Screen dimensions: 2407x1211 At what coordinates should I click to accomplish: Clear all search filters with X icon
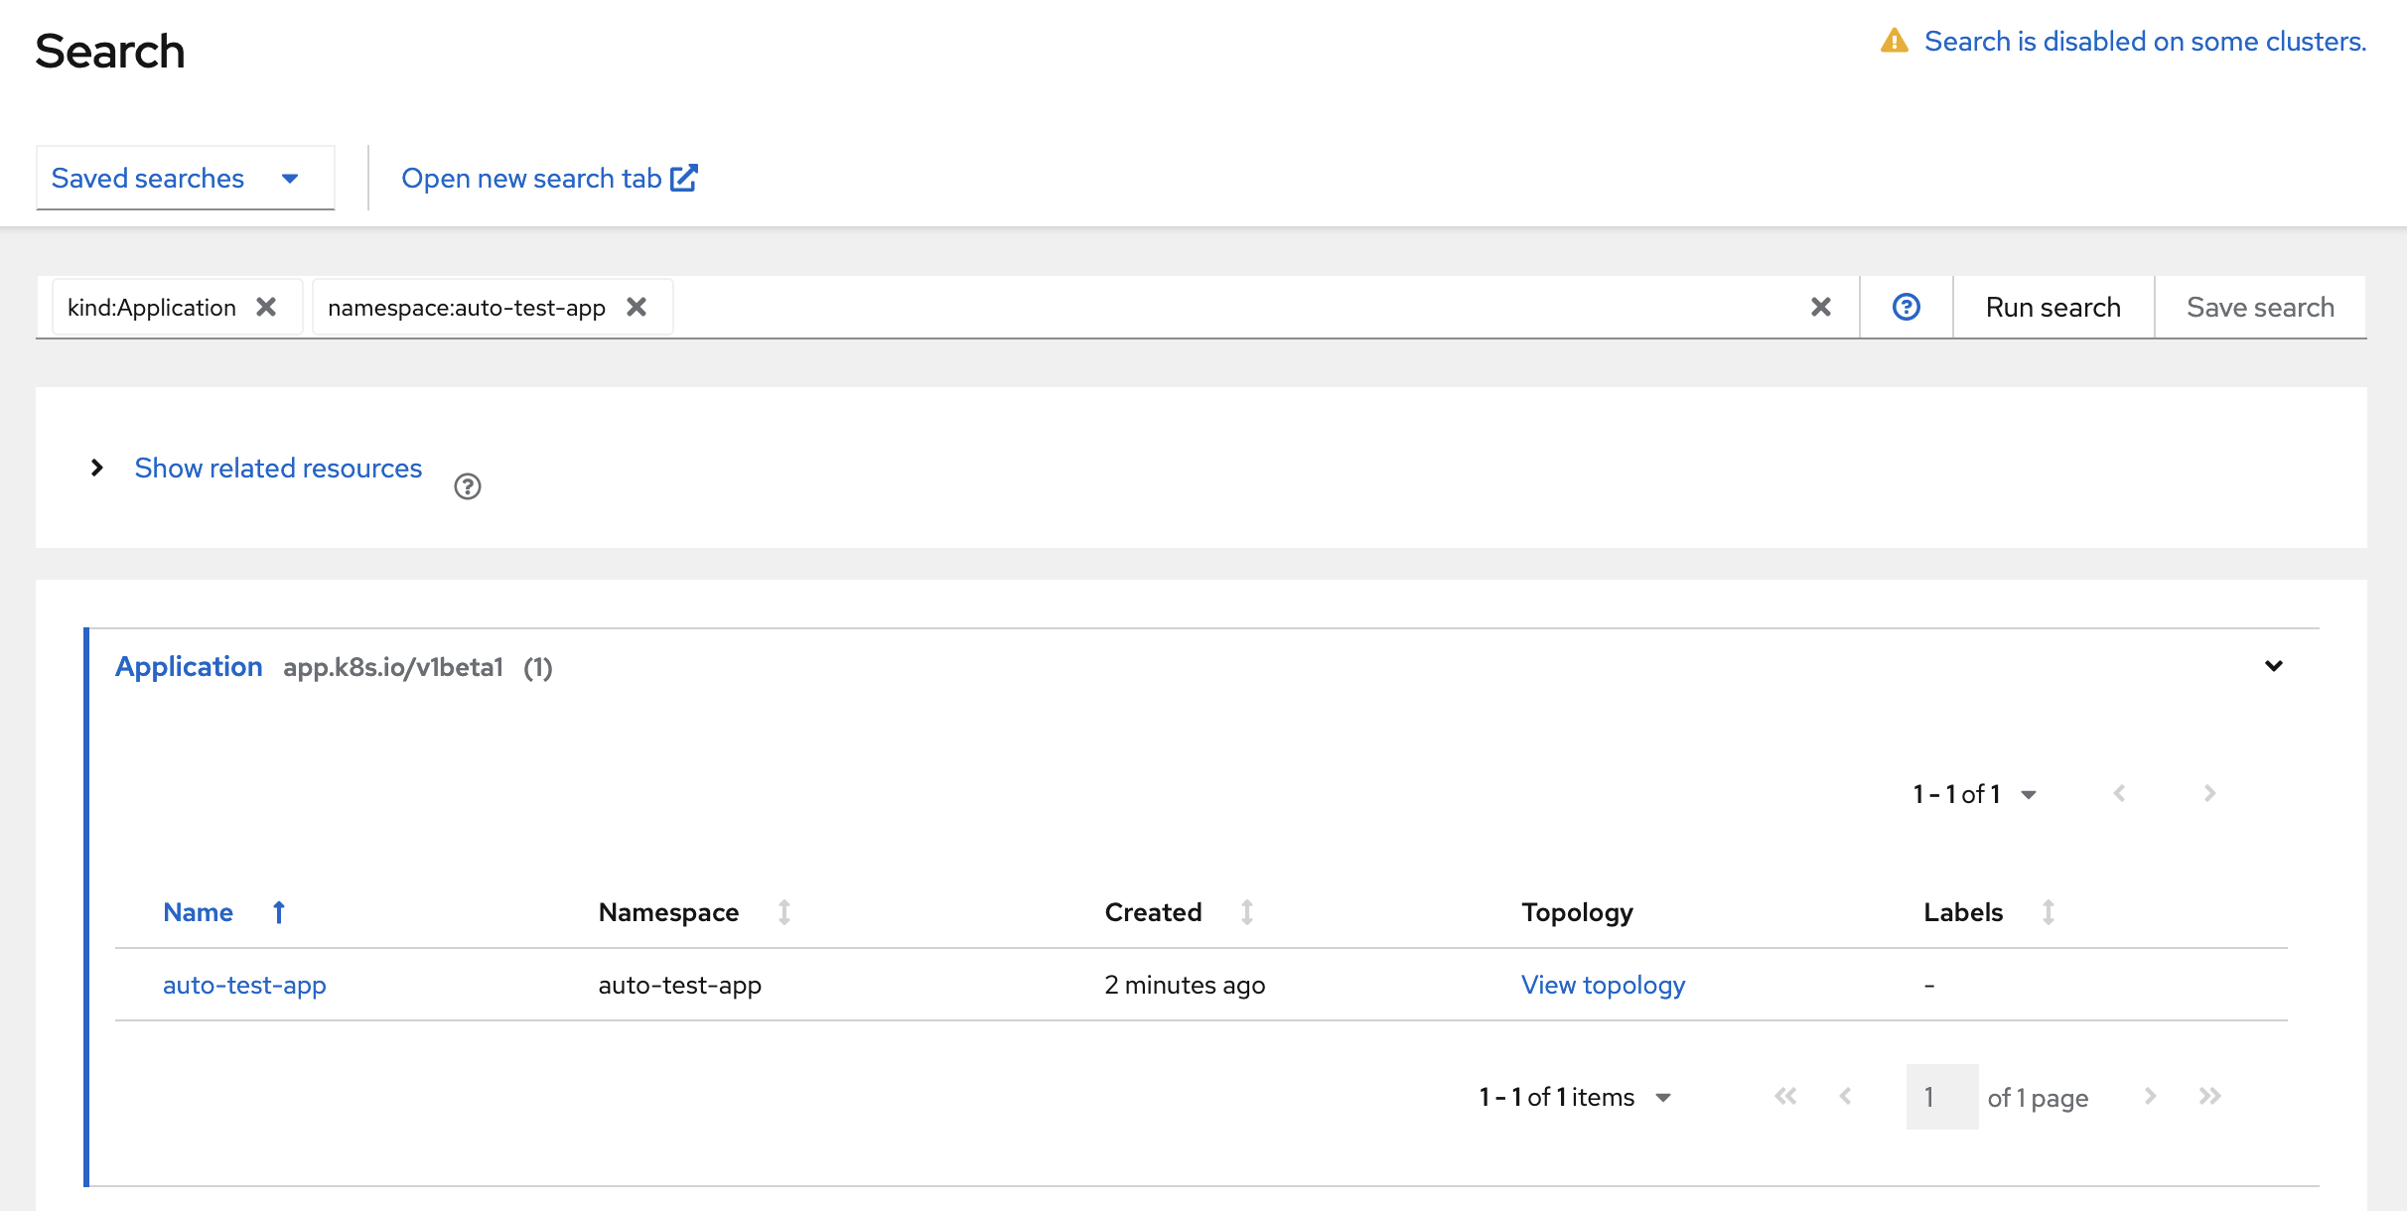(x=1820, y=307)
